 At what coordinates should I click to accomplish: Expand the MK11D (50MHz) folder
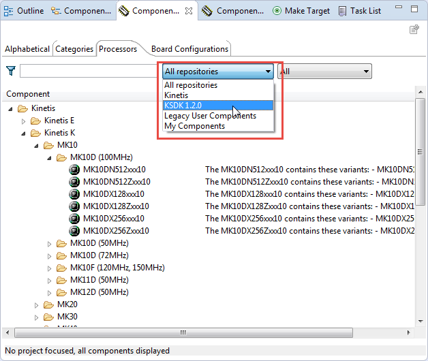click(49, 281)
